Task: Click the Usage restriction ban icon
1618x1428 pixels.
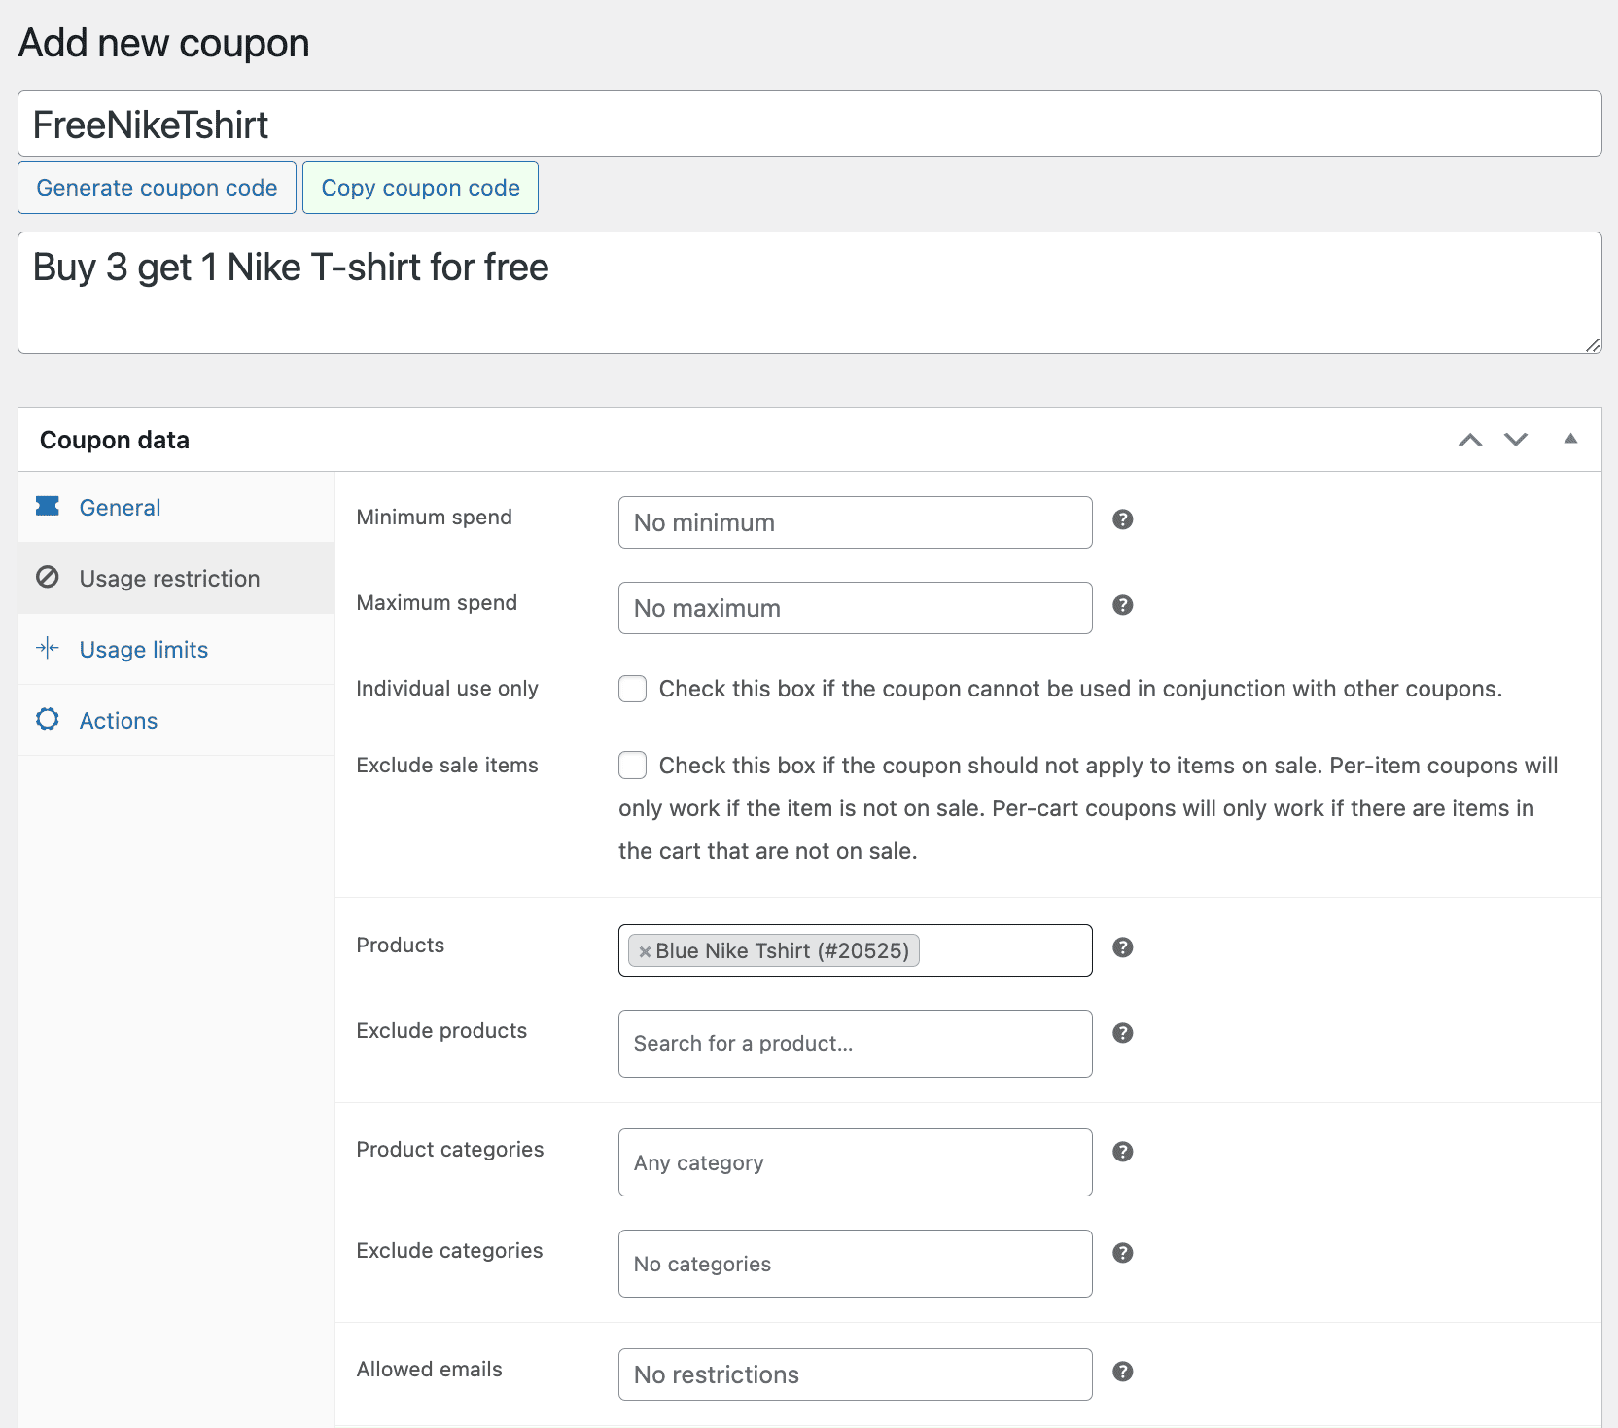Action: (48, 577)
